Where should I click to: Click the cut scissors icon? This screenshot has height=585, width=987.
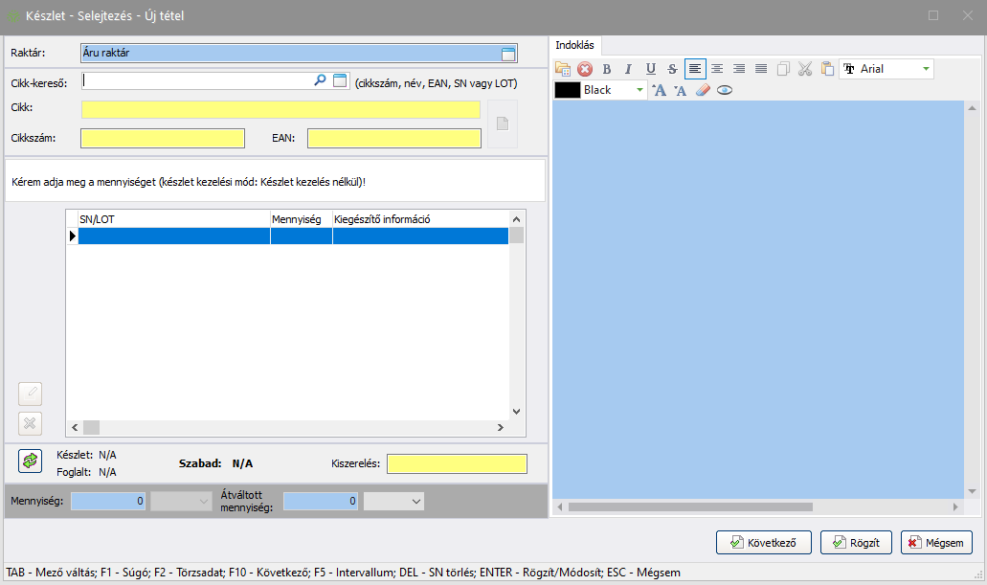tap(805, 69)
